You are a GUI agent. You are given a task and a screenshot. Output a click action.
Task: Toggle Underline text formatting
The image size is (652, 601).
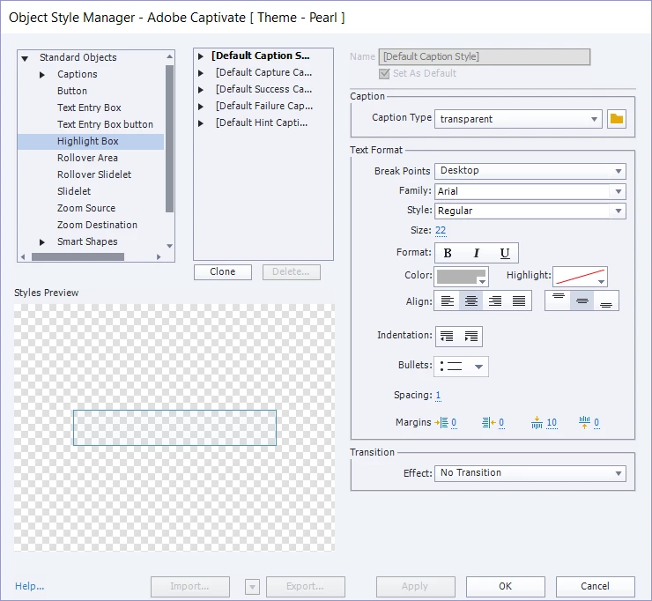pyautogui.click(x=504, y=253)
